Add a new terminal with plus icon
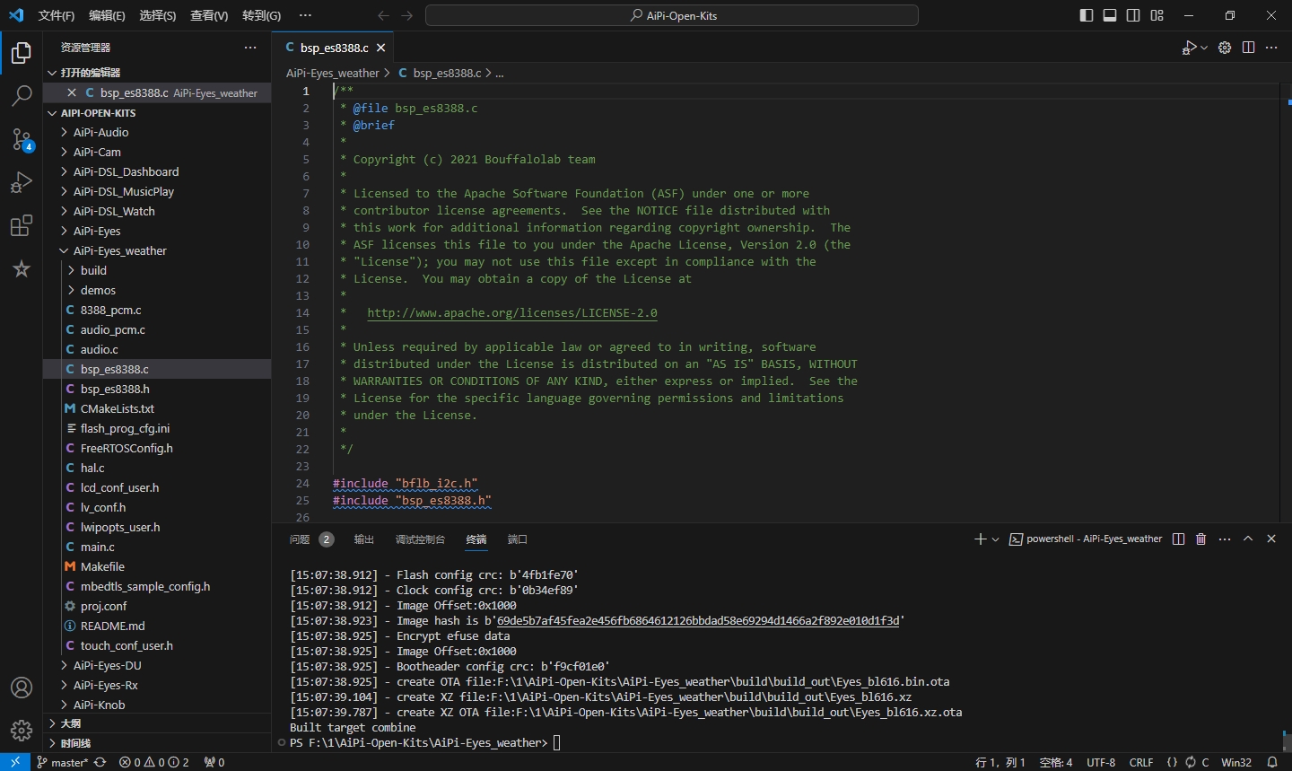This screenshot has width=1292, height=771. click(x=980, y=539)
